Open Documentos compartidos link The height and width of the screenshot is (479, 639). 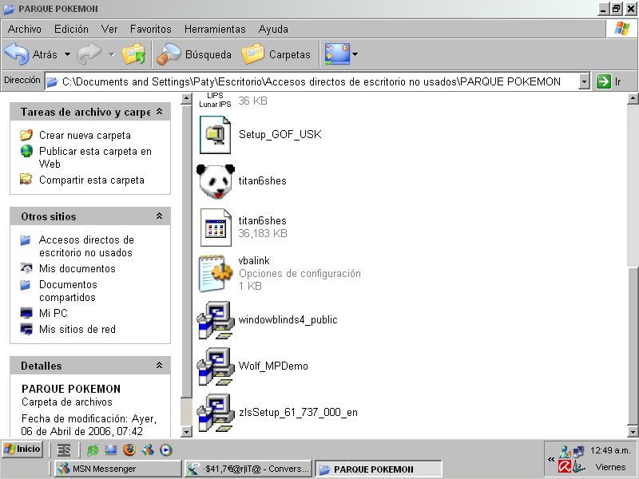click(x=68, y=291)
